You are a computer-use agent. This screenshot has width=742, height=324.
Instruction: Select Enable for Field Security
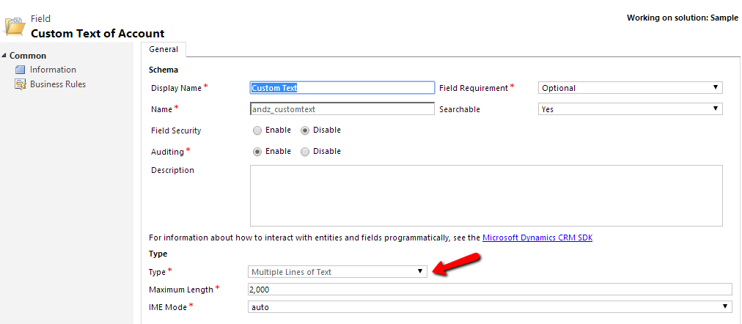[257, 130]
